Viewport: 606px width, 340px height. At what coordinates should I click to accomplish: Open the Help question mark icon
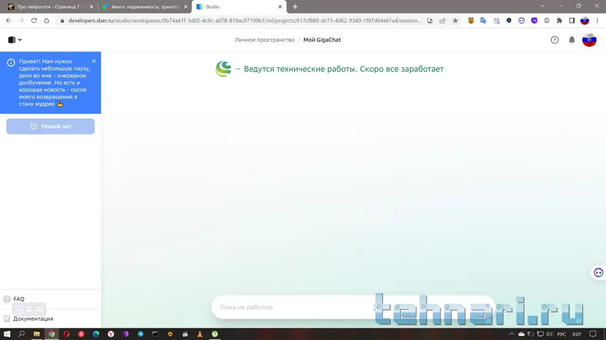555,40
